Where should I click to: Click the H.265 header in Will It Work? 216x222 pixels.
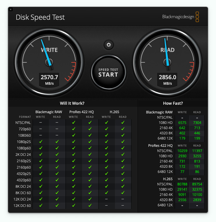(114, 112)
